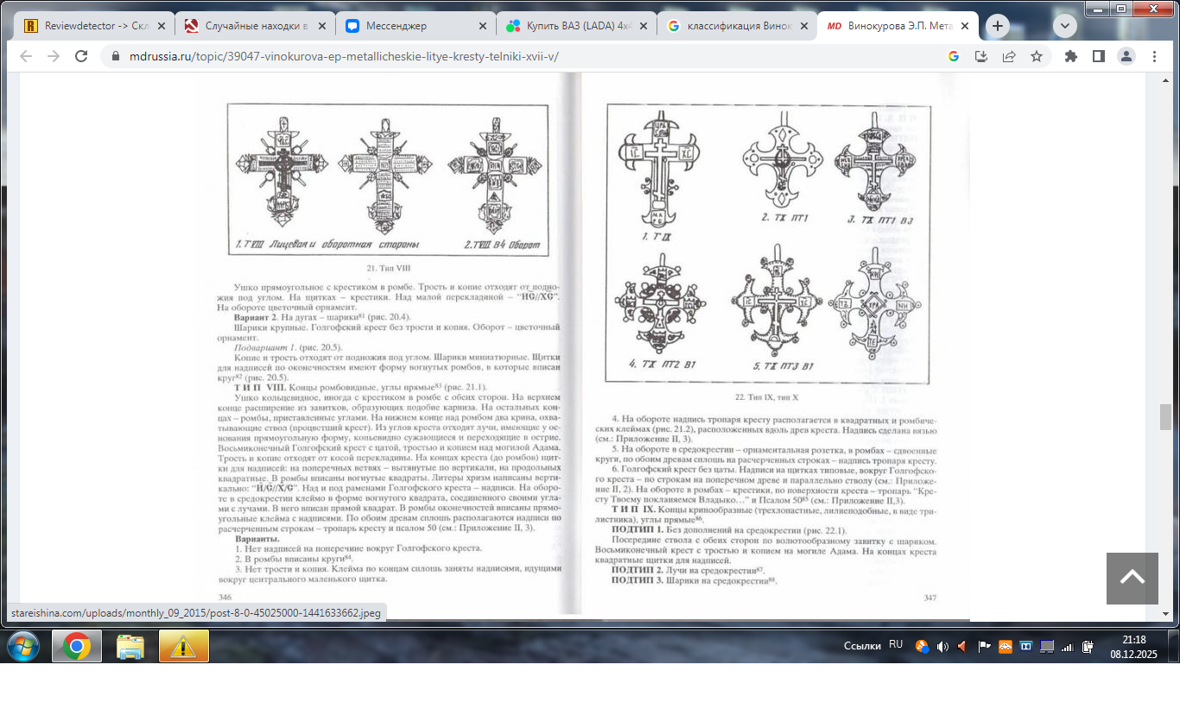Open the Chrome extensions puzzle icon
Image resolution: width=1180 pixels, height=709 pixels.
point(1071,56)
